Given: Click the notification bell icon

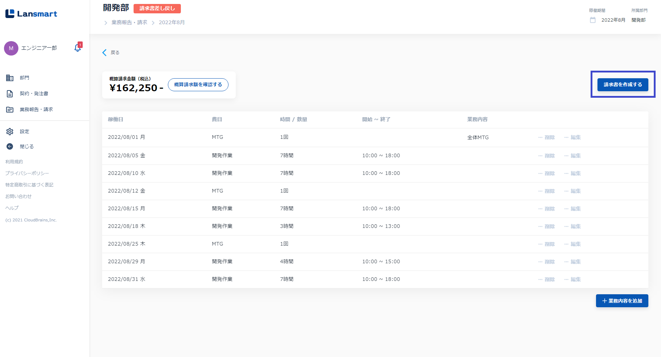Looking at the screenshot, I should 78,48.
